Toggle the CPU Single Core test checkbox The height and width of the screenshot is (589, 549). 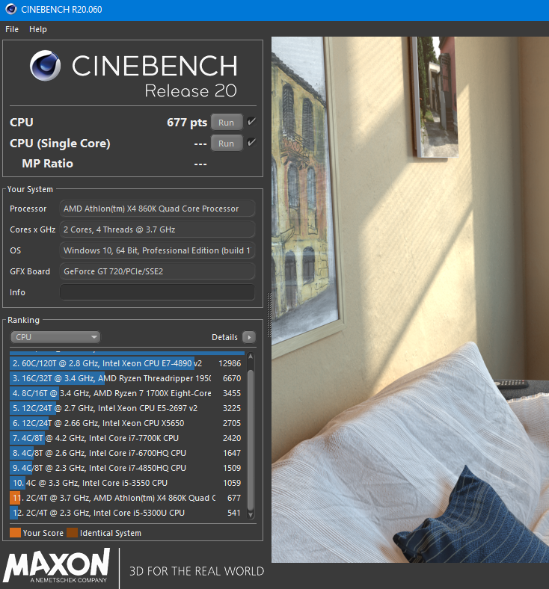[251, 142]
